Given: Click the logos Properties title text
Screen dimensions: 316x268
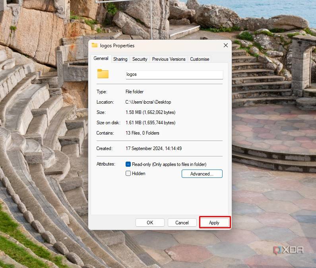Looking at the screenshot, I should (117, 46).
